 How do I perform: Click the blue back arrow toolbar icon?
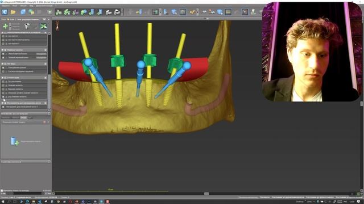5,12
